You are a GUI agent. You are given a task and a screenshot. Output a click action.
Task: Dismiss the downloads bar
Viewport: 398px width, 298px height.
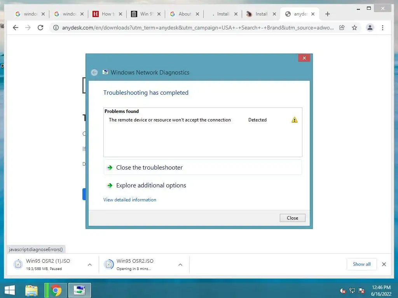click(384, 264)
